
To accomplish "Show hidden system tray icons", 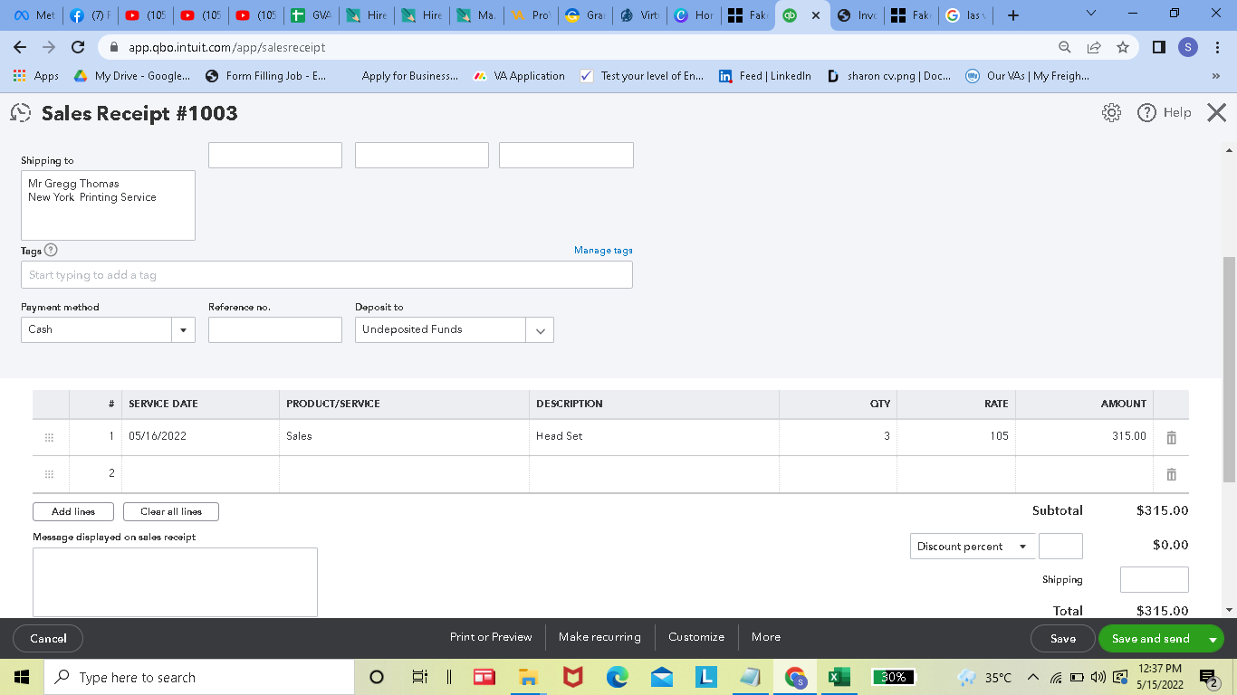I will tap(1032, 677).
